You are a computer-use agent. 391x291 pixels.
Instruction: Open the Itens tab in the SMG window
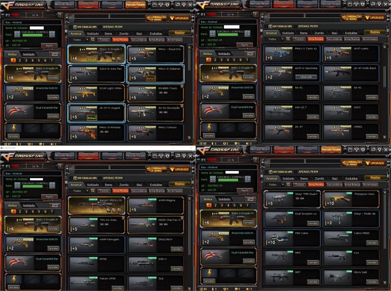(x=304, y=179)
